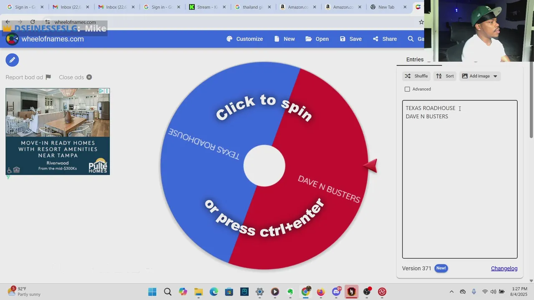Click the AdChoices icon on the ad
The width and height of the screenshot is (534, 300).
tap(101, 91)
